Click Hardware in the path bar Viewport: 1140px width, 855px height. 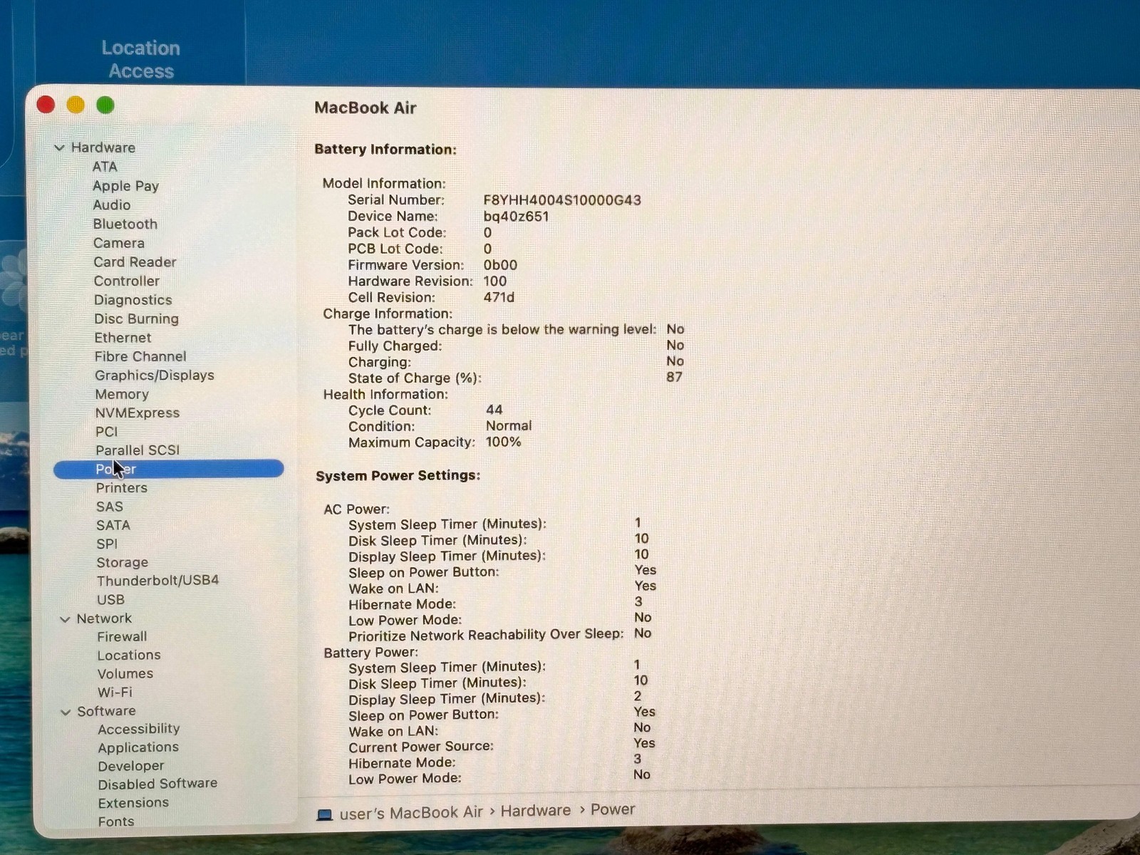coord(536,811)
